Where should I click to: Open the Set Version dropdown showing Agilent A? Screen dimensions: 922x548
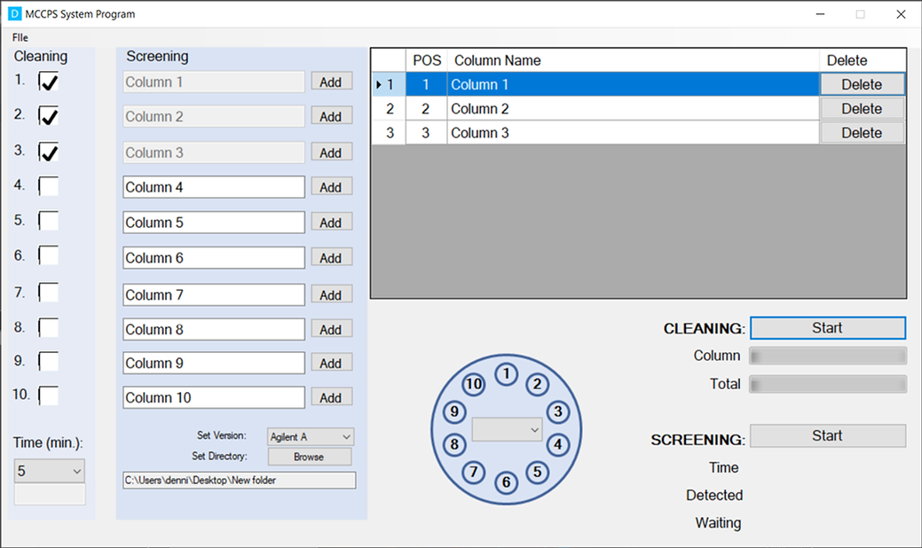click(x=309, y=436)
